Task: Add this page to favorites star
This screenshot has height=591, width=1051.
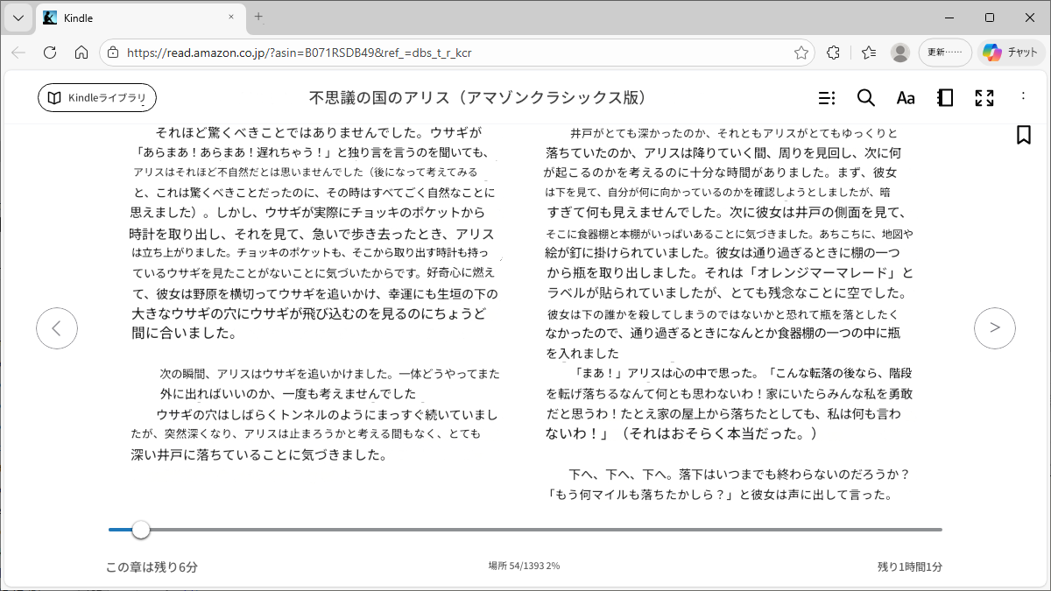Action: (x=801, y=53)
